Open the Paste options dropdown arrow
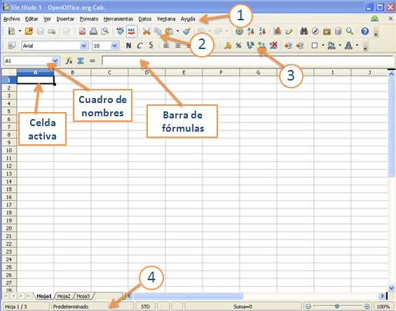This screenshot has height=311, width=396. (x=177, y=32)
